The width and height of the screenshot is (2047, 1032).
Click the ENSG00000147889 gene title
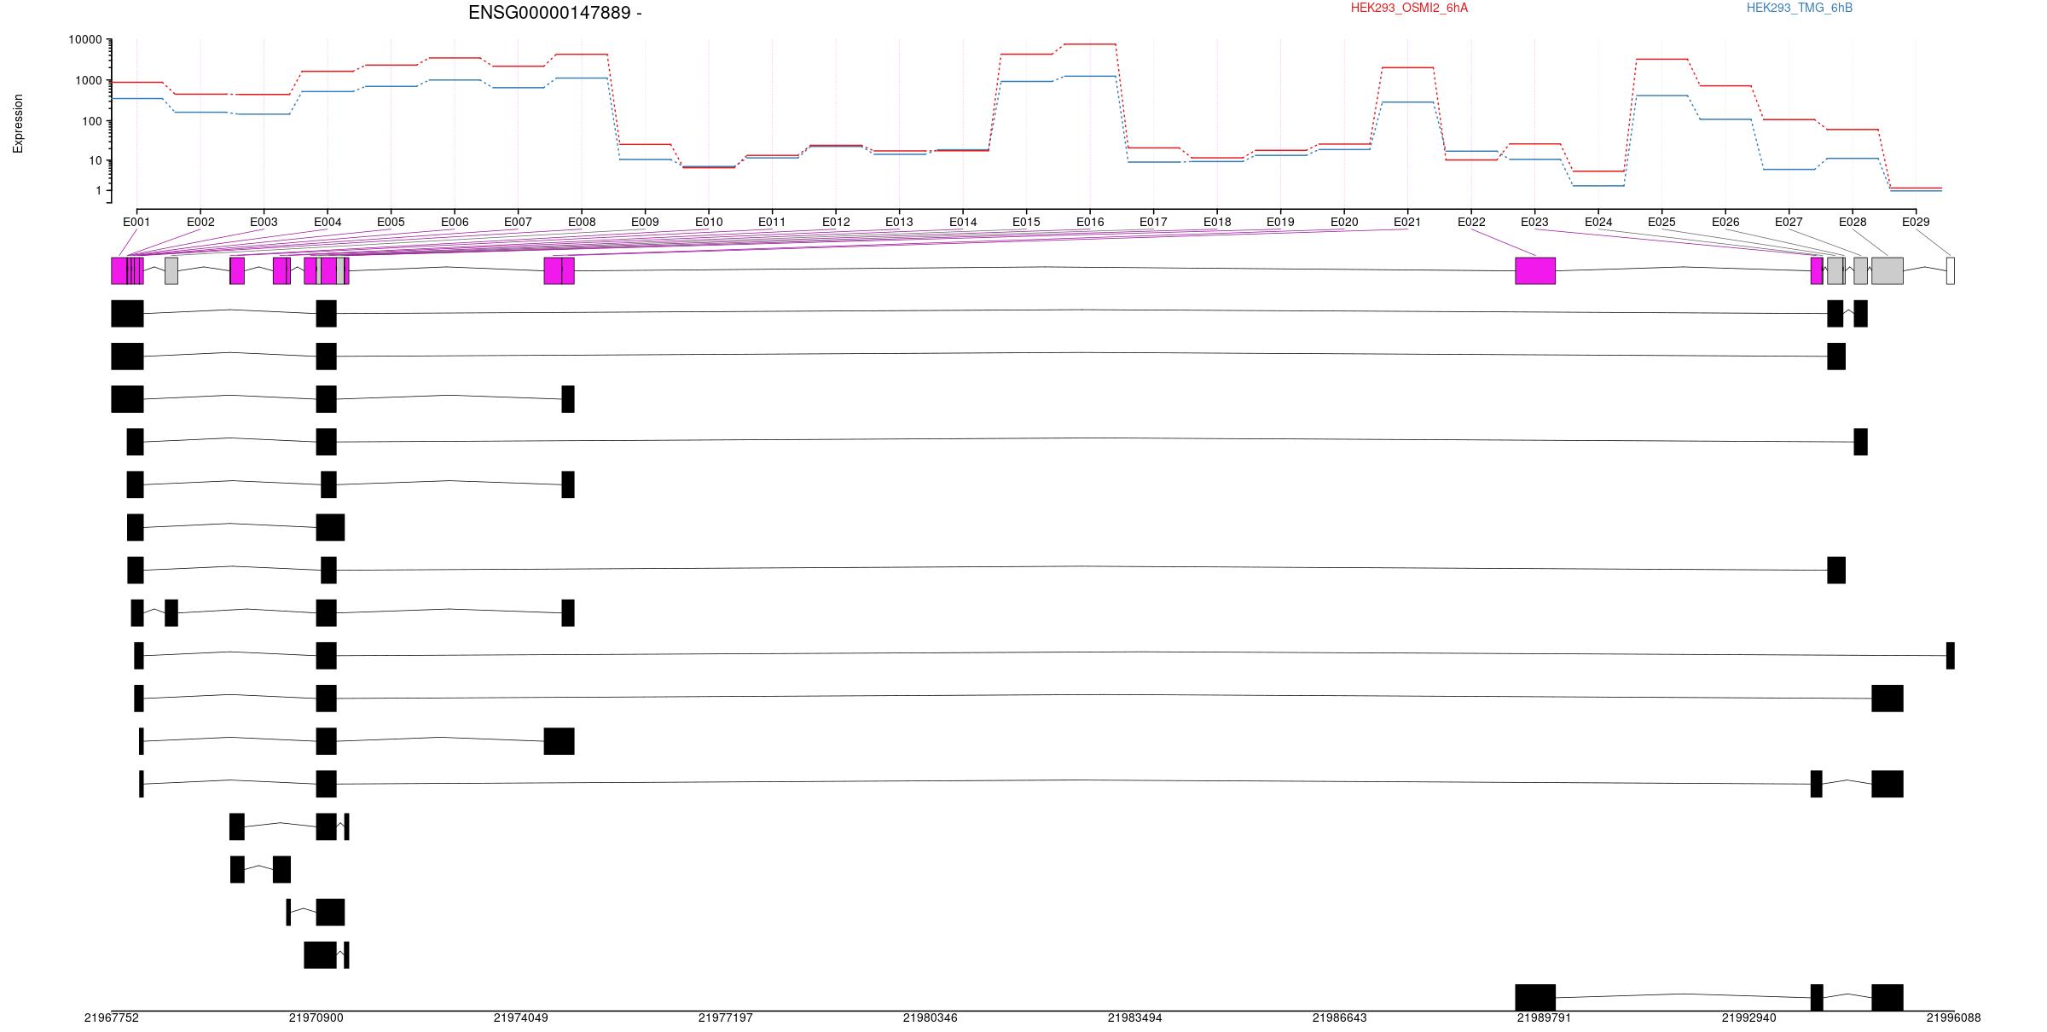[554, 13]
